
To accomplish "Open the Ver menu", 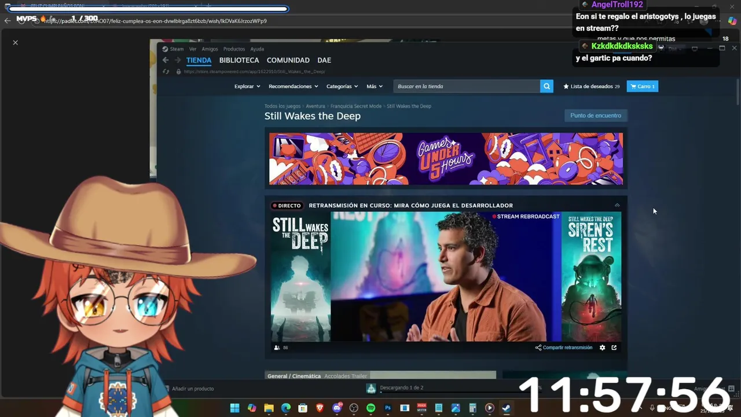I will point(193,49).
